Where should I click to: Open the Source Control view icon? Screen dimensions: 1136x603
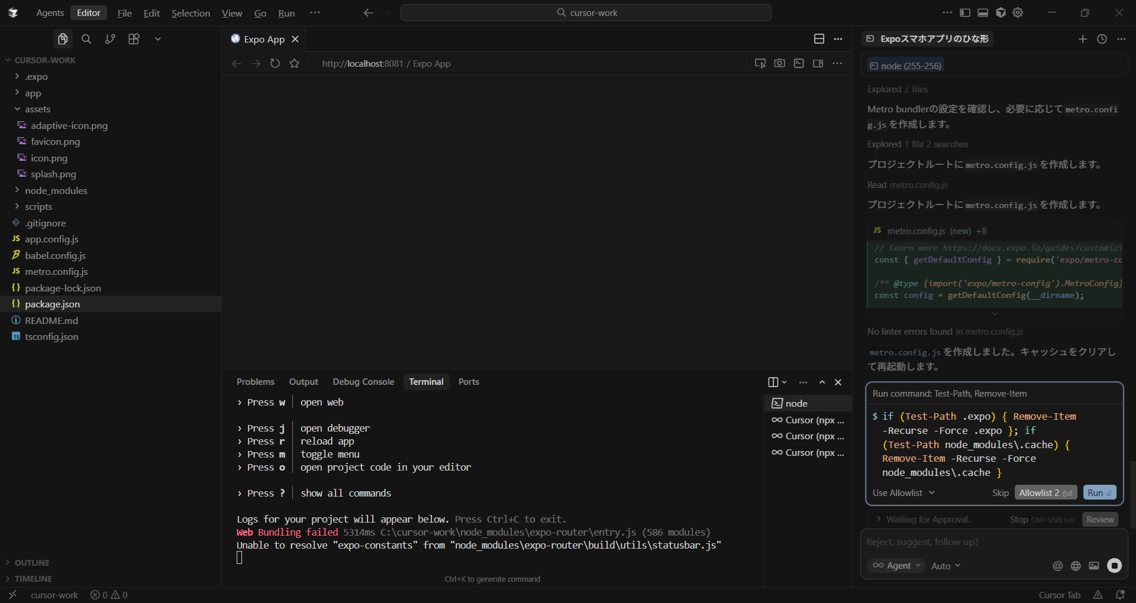point(110,39)
